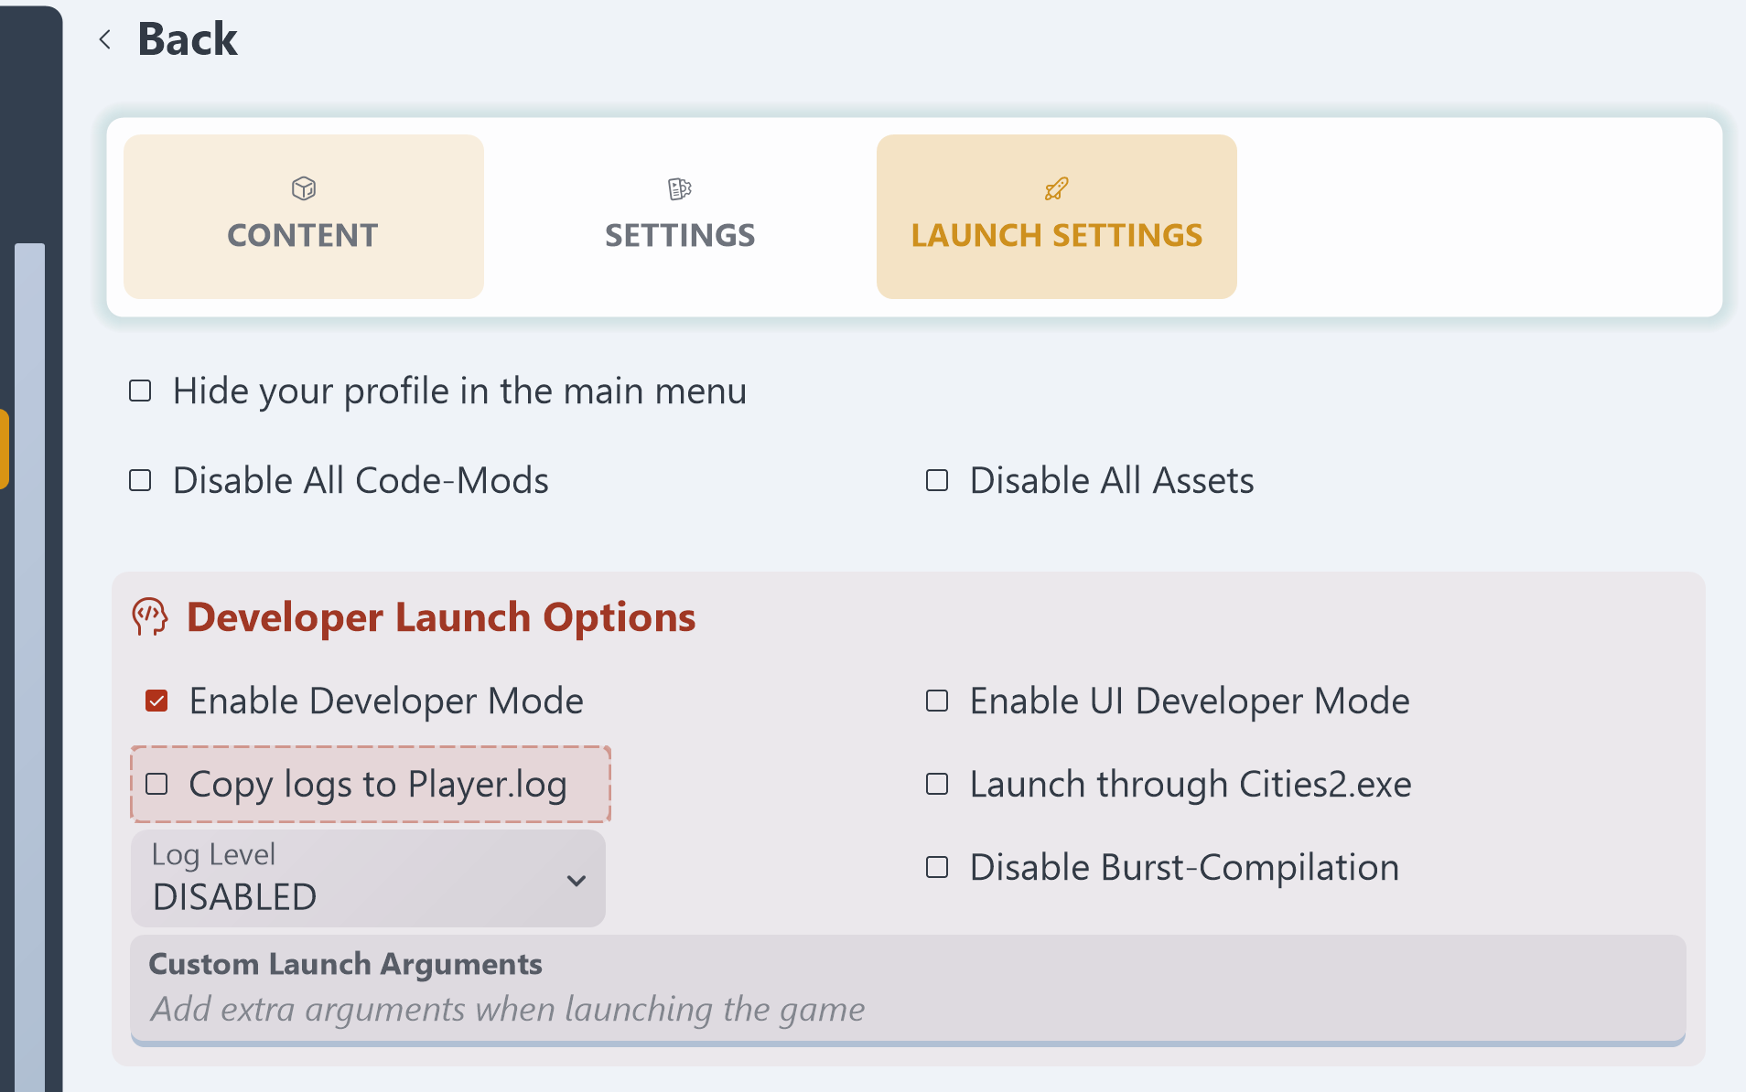The image size is (1746, 1092).
Task: Click the Content cube icon
Action: [x=304, y=188]
